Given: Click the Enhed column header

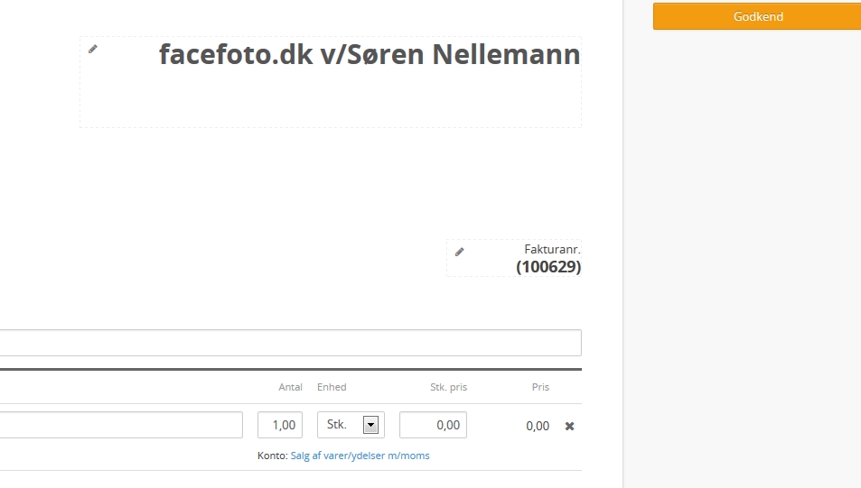Looking at the screenshot, I should point(332,387).
